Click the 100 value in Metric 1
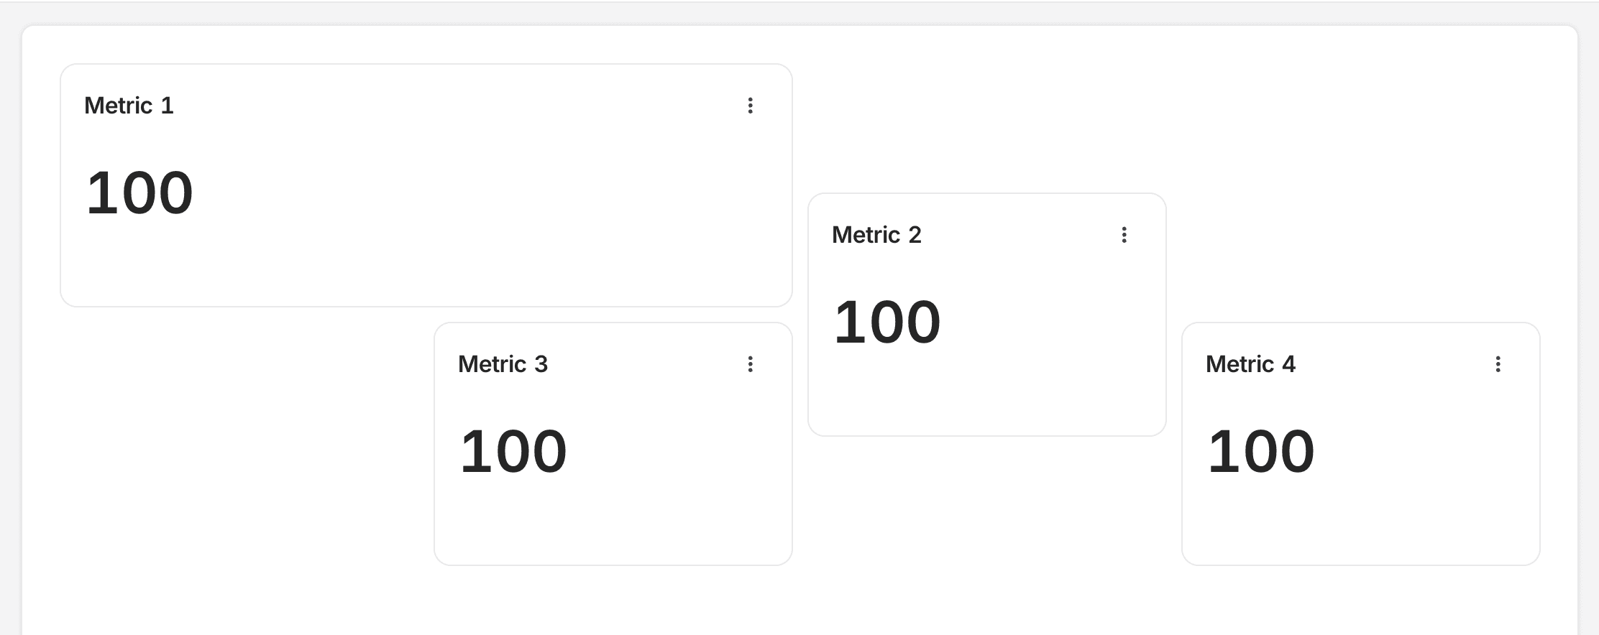 (x=139, y=193)
